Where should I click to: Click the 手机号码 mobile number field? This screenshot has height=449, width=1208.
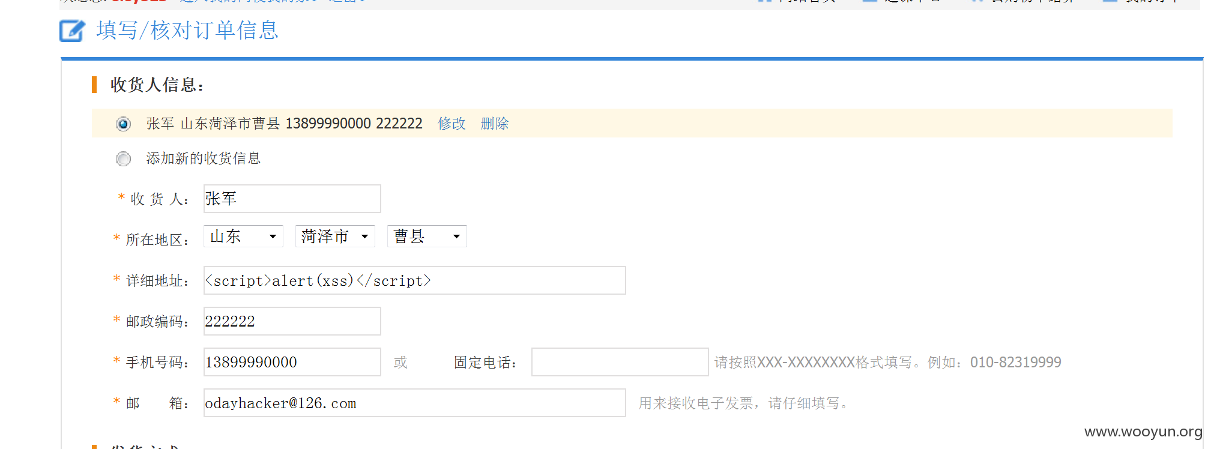tap(292, 362)
